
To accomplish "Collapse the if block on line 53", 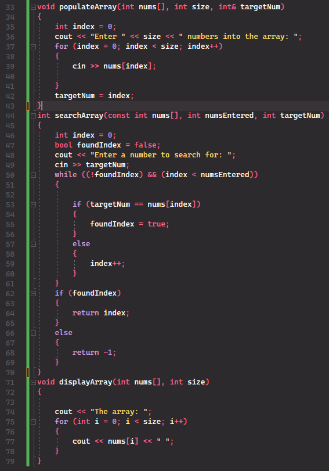I will pyautogui.click(x=33, y=204).
